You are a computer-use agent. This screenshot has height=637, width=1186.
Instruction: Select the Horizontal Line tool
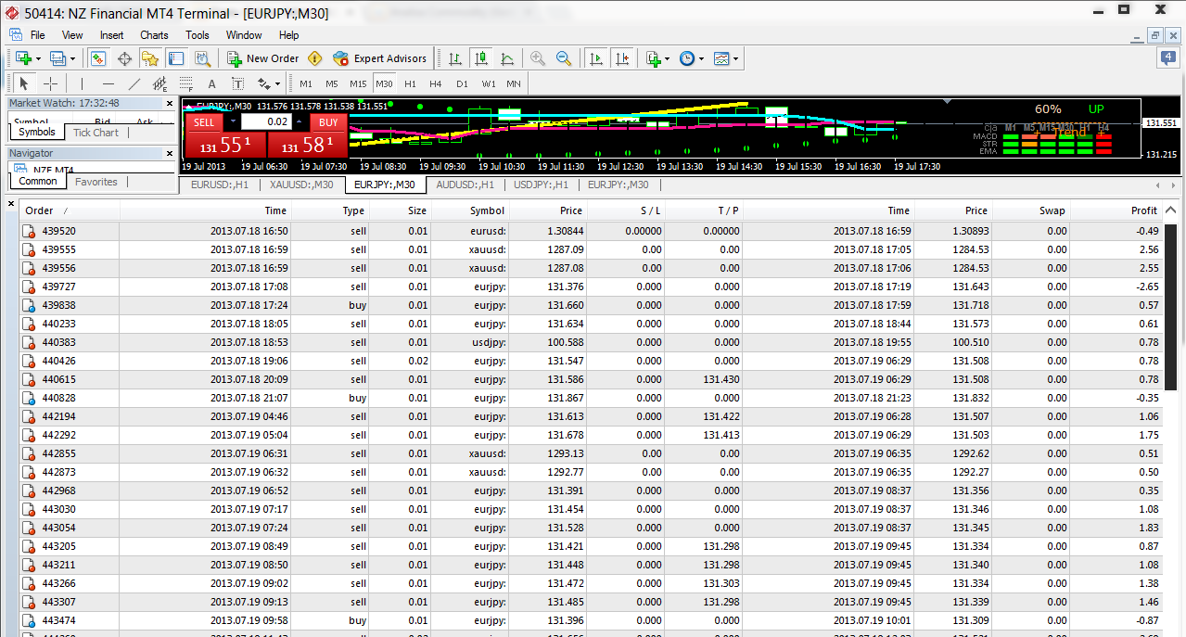[x=108, y=83]
